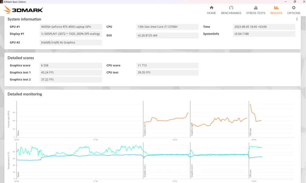The width and height of the screenshot is (306, 183).
Task: Click the Time value 2023-08-05 field
Action: [x=264, y=27]
